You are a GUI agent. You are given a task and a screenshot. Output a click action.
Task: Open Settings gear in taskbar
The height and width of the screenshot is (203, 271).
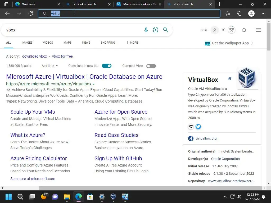102,197
